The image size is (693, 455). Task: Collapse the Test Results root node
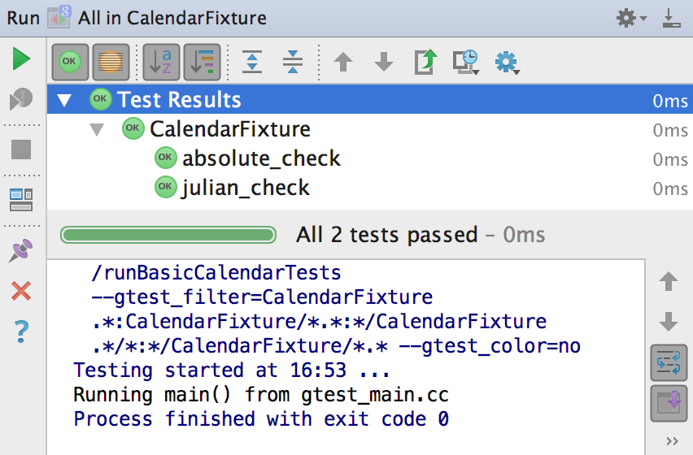64,101
